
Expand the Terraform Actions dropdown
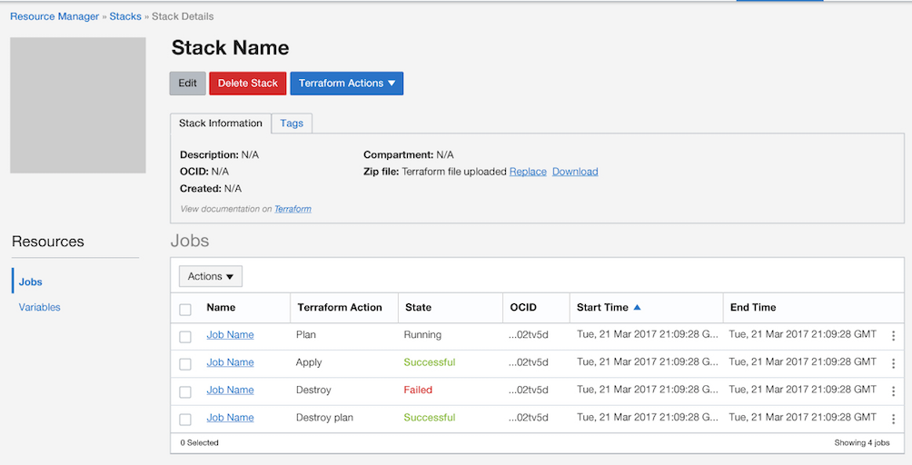pos(346,84)
